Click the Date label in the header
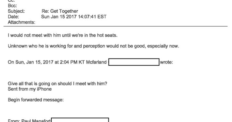The image size is (232, 122). (13, 17)
